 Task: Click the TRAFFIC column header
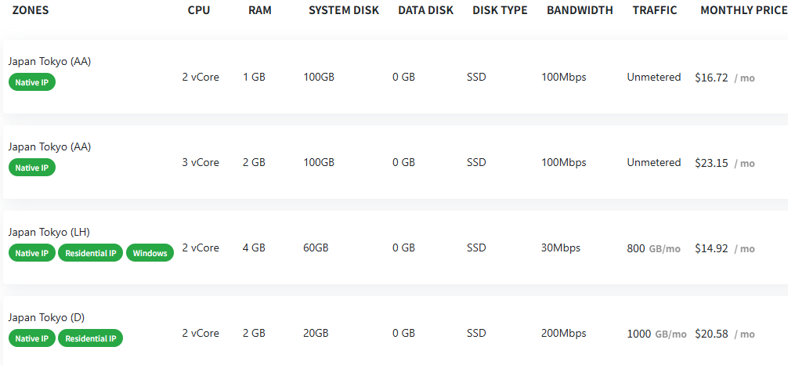click(x=655, y=10)
